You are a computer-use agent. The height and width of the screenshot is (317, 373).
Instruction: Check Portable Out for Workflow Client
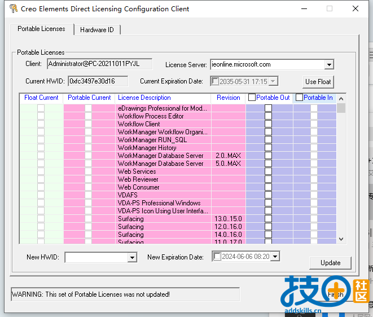click(269, 124)
